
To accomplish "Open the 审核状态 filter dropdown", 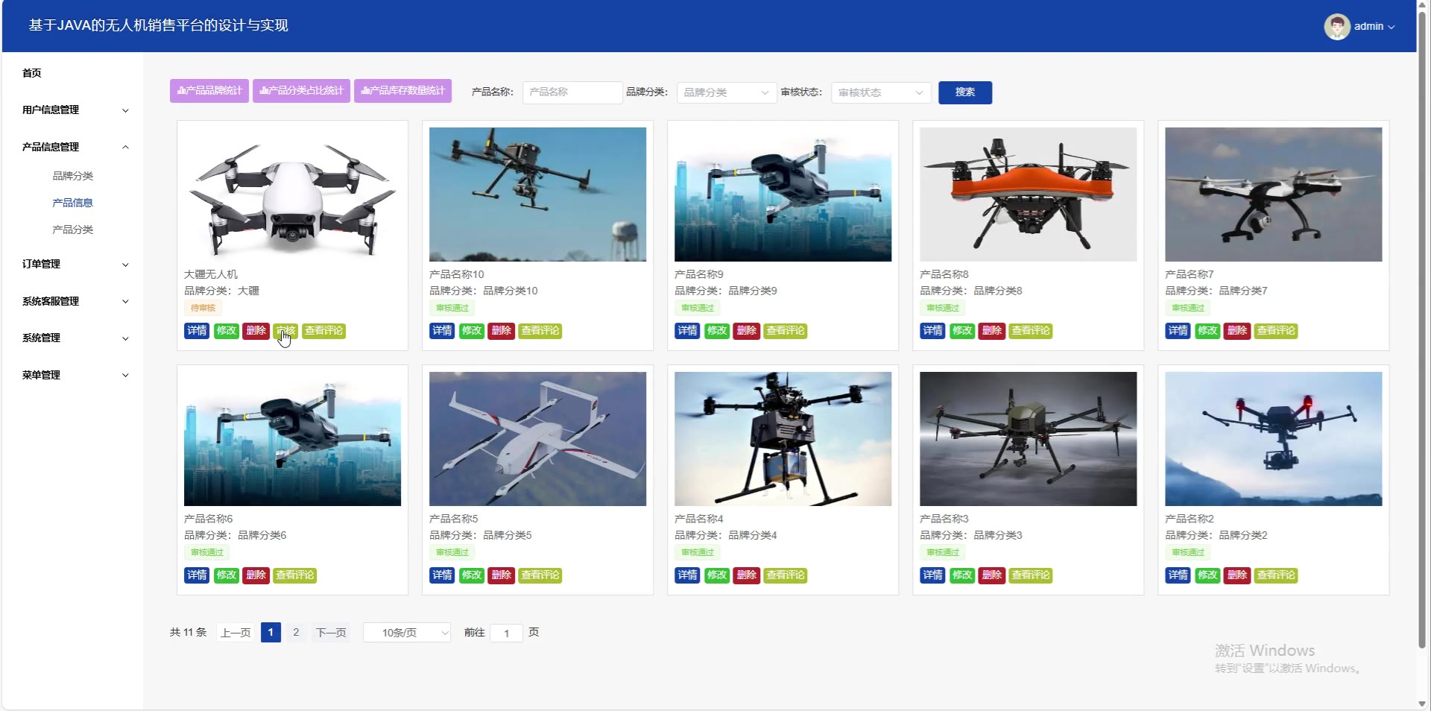I will [881, 92].
